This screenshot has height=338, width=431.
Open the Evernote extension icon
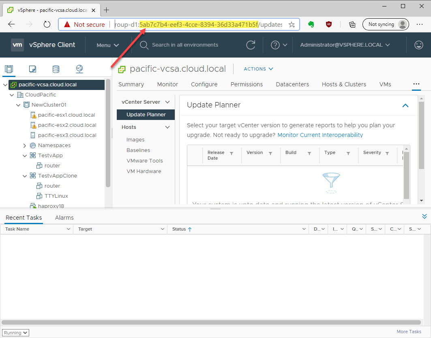(311, 24)
